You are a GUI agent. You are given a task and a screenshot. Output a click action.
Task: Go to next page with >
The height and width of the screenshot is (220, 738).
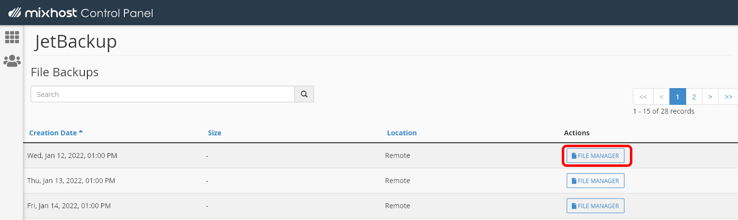(710, 96)
